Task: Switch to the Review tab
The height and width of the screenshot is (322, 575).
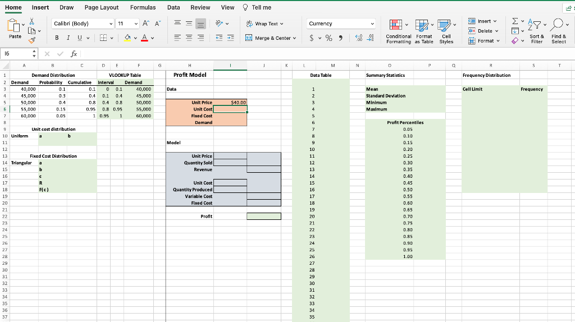Action: point(200,7)
